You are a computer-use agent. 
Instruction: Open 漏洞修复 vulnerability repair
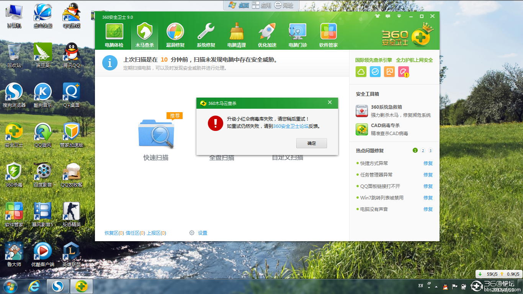(175, 36)
